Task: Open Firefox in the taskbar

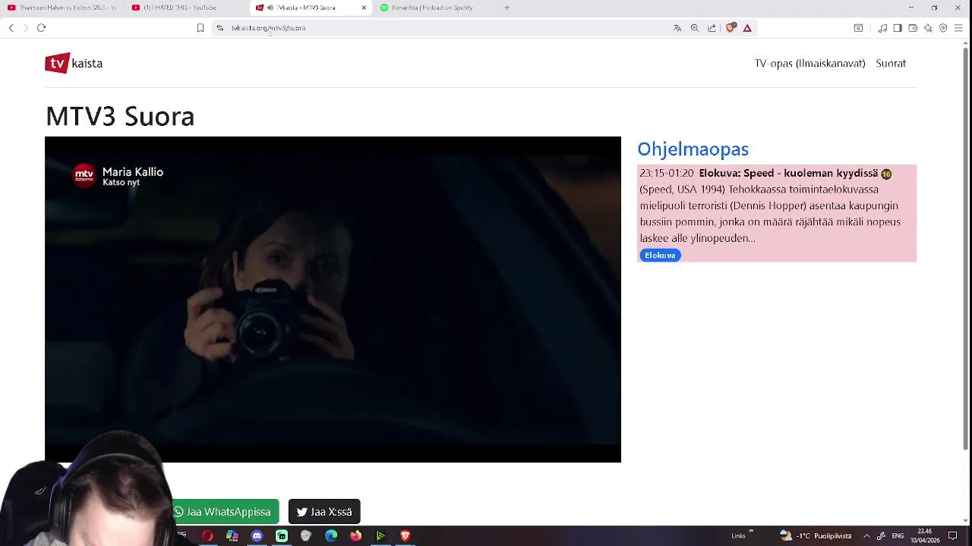Action: [355, 536]
